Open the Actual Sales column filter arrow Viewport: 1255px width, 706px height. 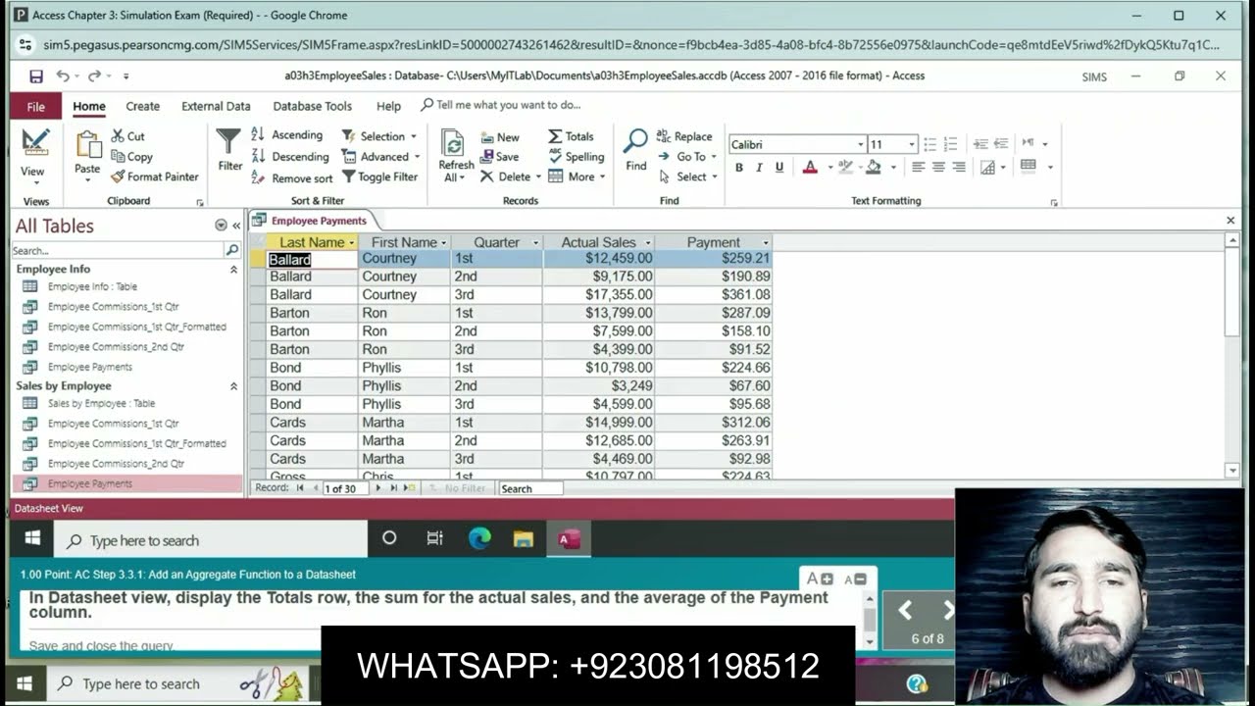(648, 243)
